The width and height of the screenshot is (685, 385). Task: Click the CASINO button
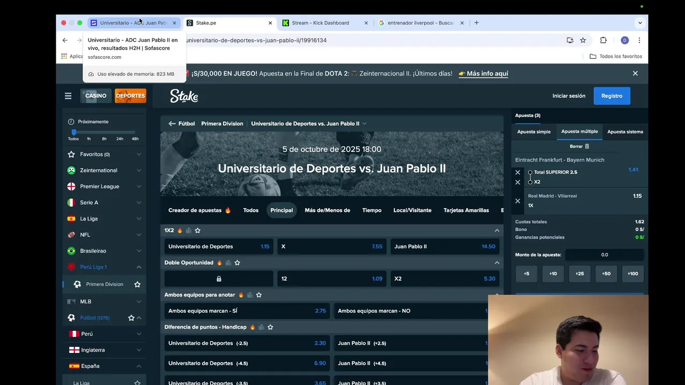pos(96,96)
